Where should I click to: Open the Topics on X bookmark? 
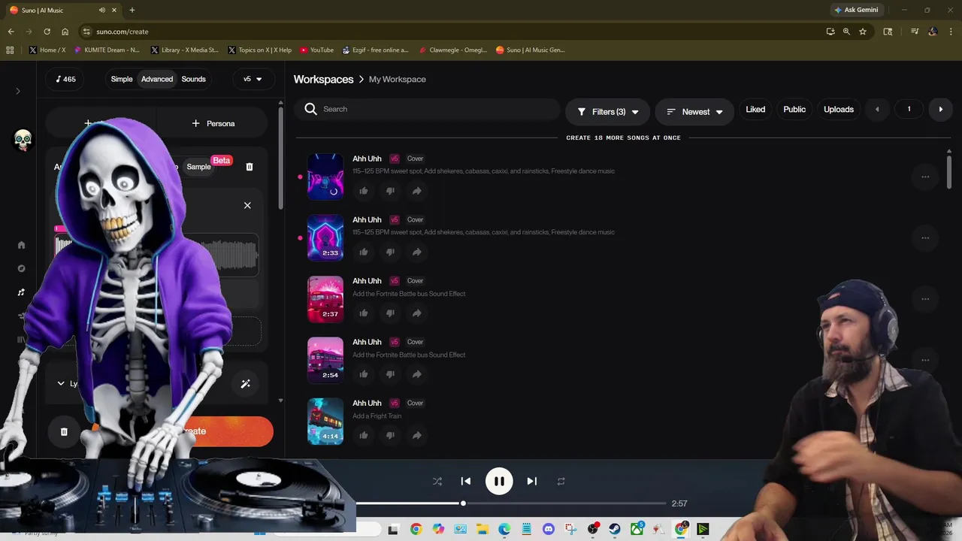259,50
